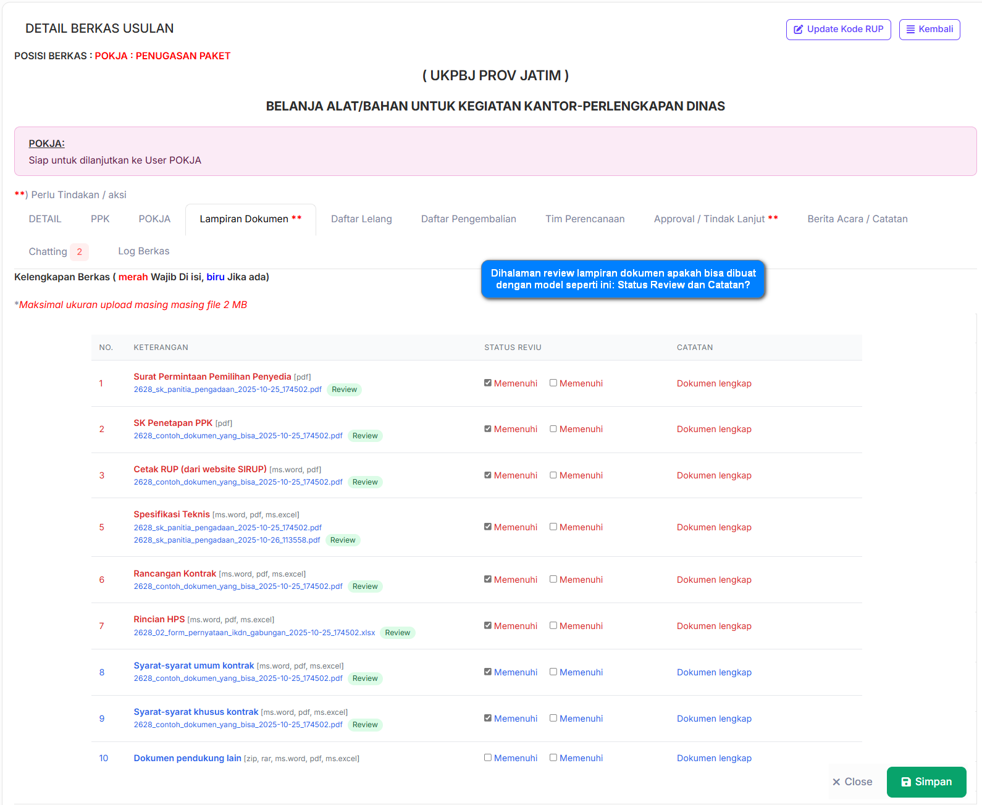Open Rancangan Kontrak attached pdf file link
The height and width of the screenshot is (805, 982).
pos(238,586)
